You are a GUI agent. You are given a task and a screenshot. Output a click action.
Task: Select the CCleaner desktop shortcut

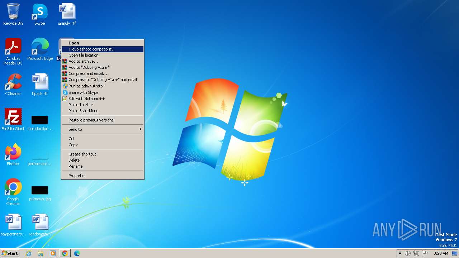tap(13, 85)
